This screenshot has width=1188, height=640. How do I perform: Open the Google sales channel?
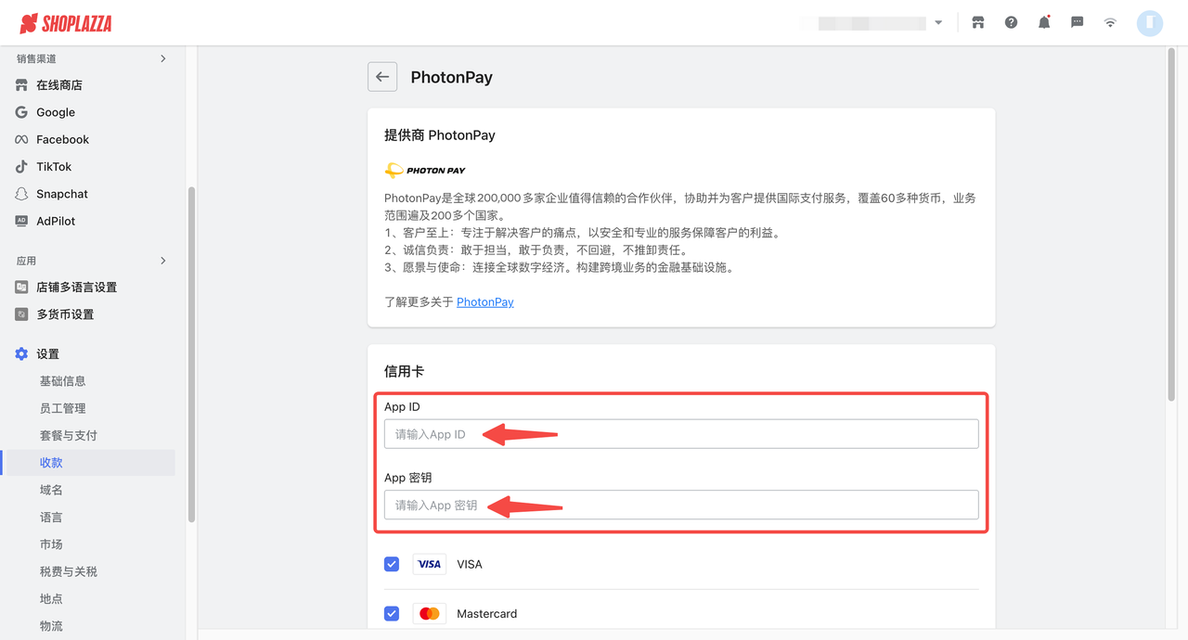pyautogui.click(x=56, y=111)
